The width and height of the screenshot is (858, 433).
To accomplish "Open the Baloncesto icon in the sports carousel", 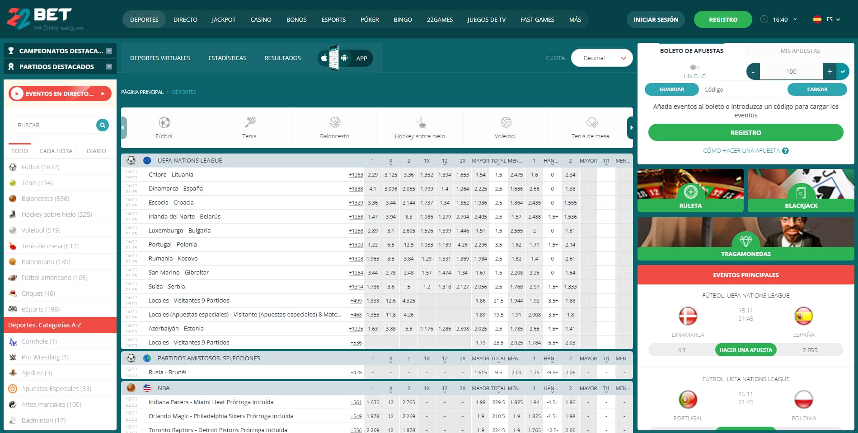I will point(334,122).
